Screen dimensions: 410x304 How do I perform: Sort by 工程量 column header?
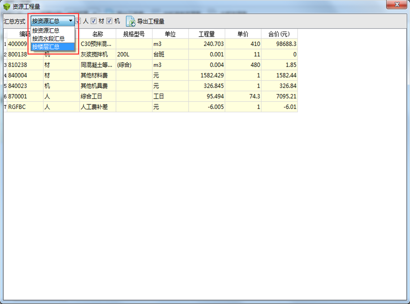(207, 34)
